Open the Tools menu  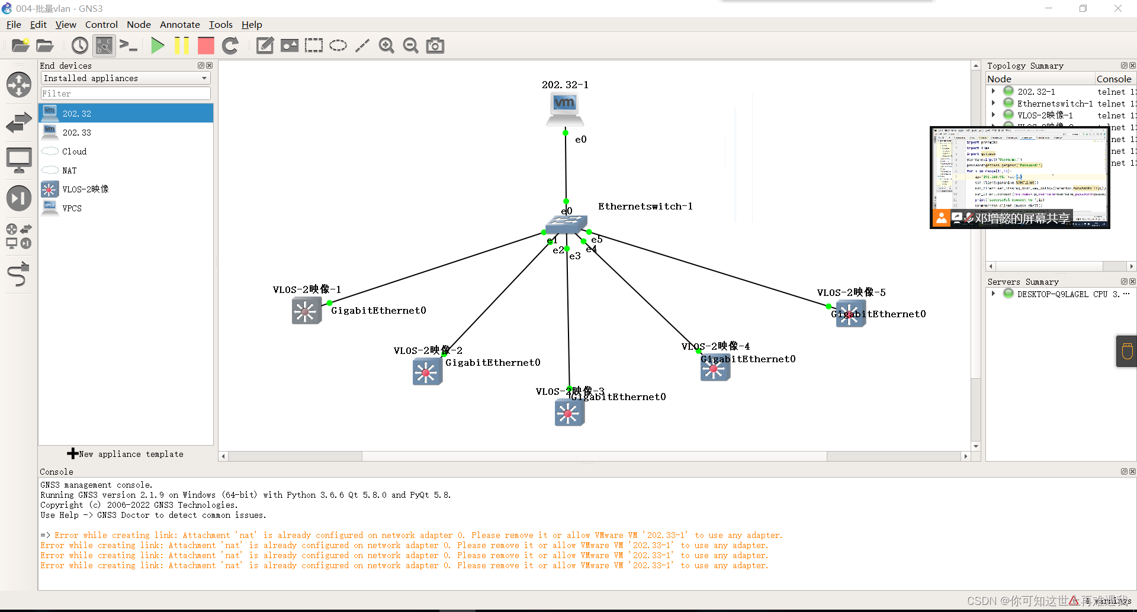(220, 24)
